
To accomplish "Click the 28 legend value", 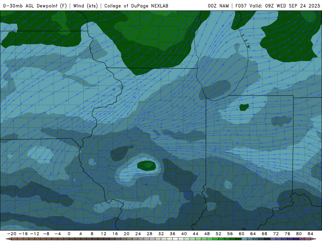I will point(149,234).
